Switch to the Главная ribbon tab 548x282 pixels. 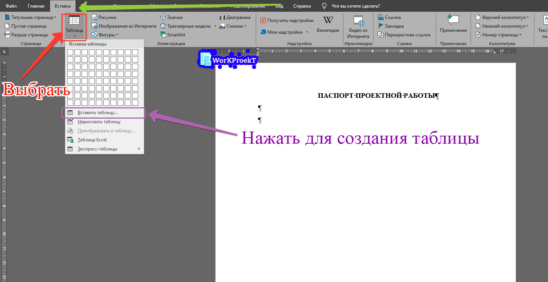click(x=36, y=6)
